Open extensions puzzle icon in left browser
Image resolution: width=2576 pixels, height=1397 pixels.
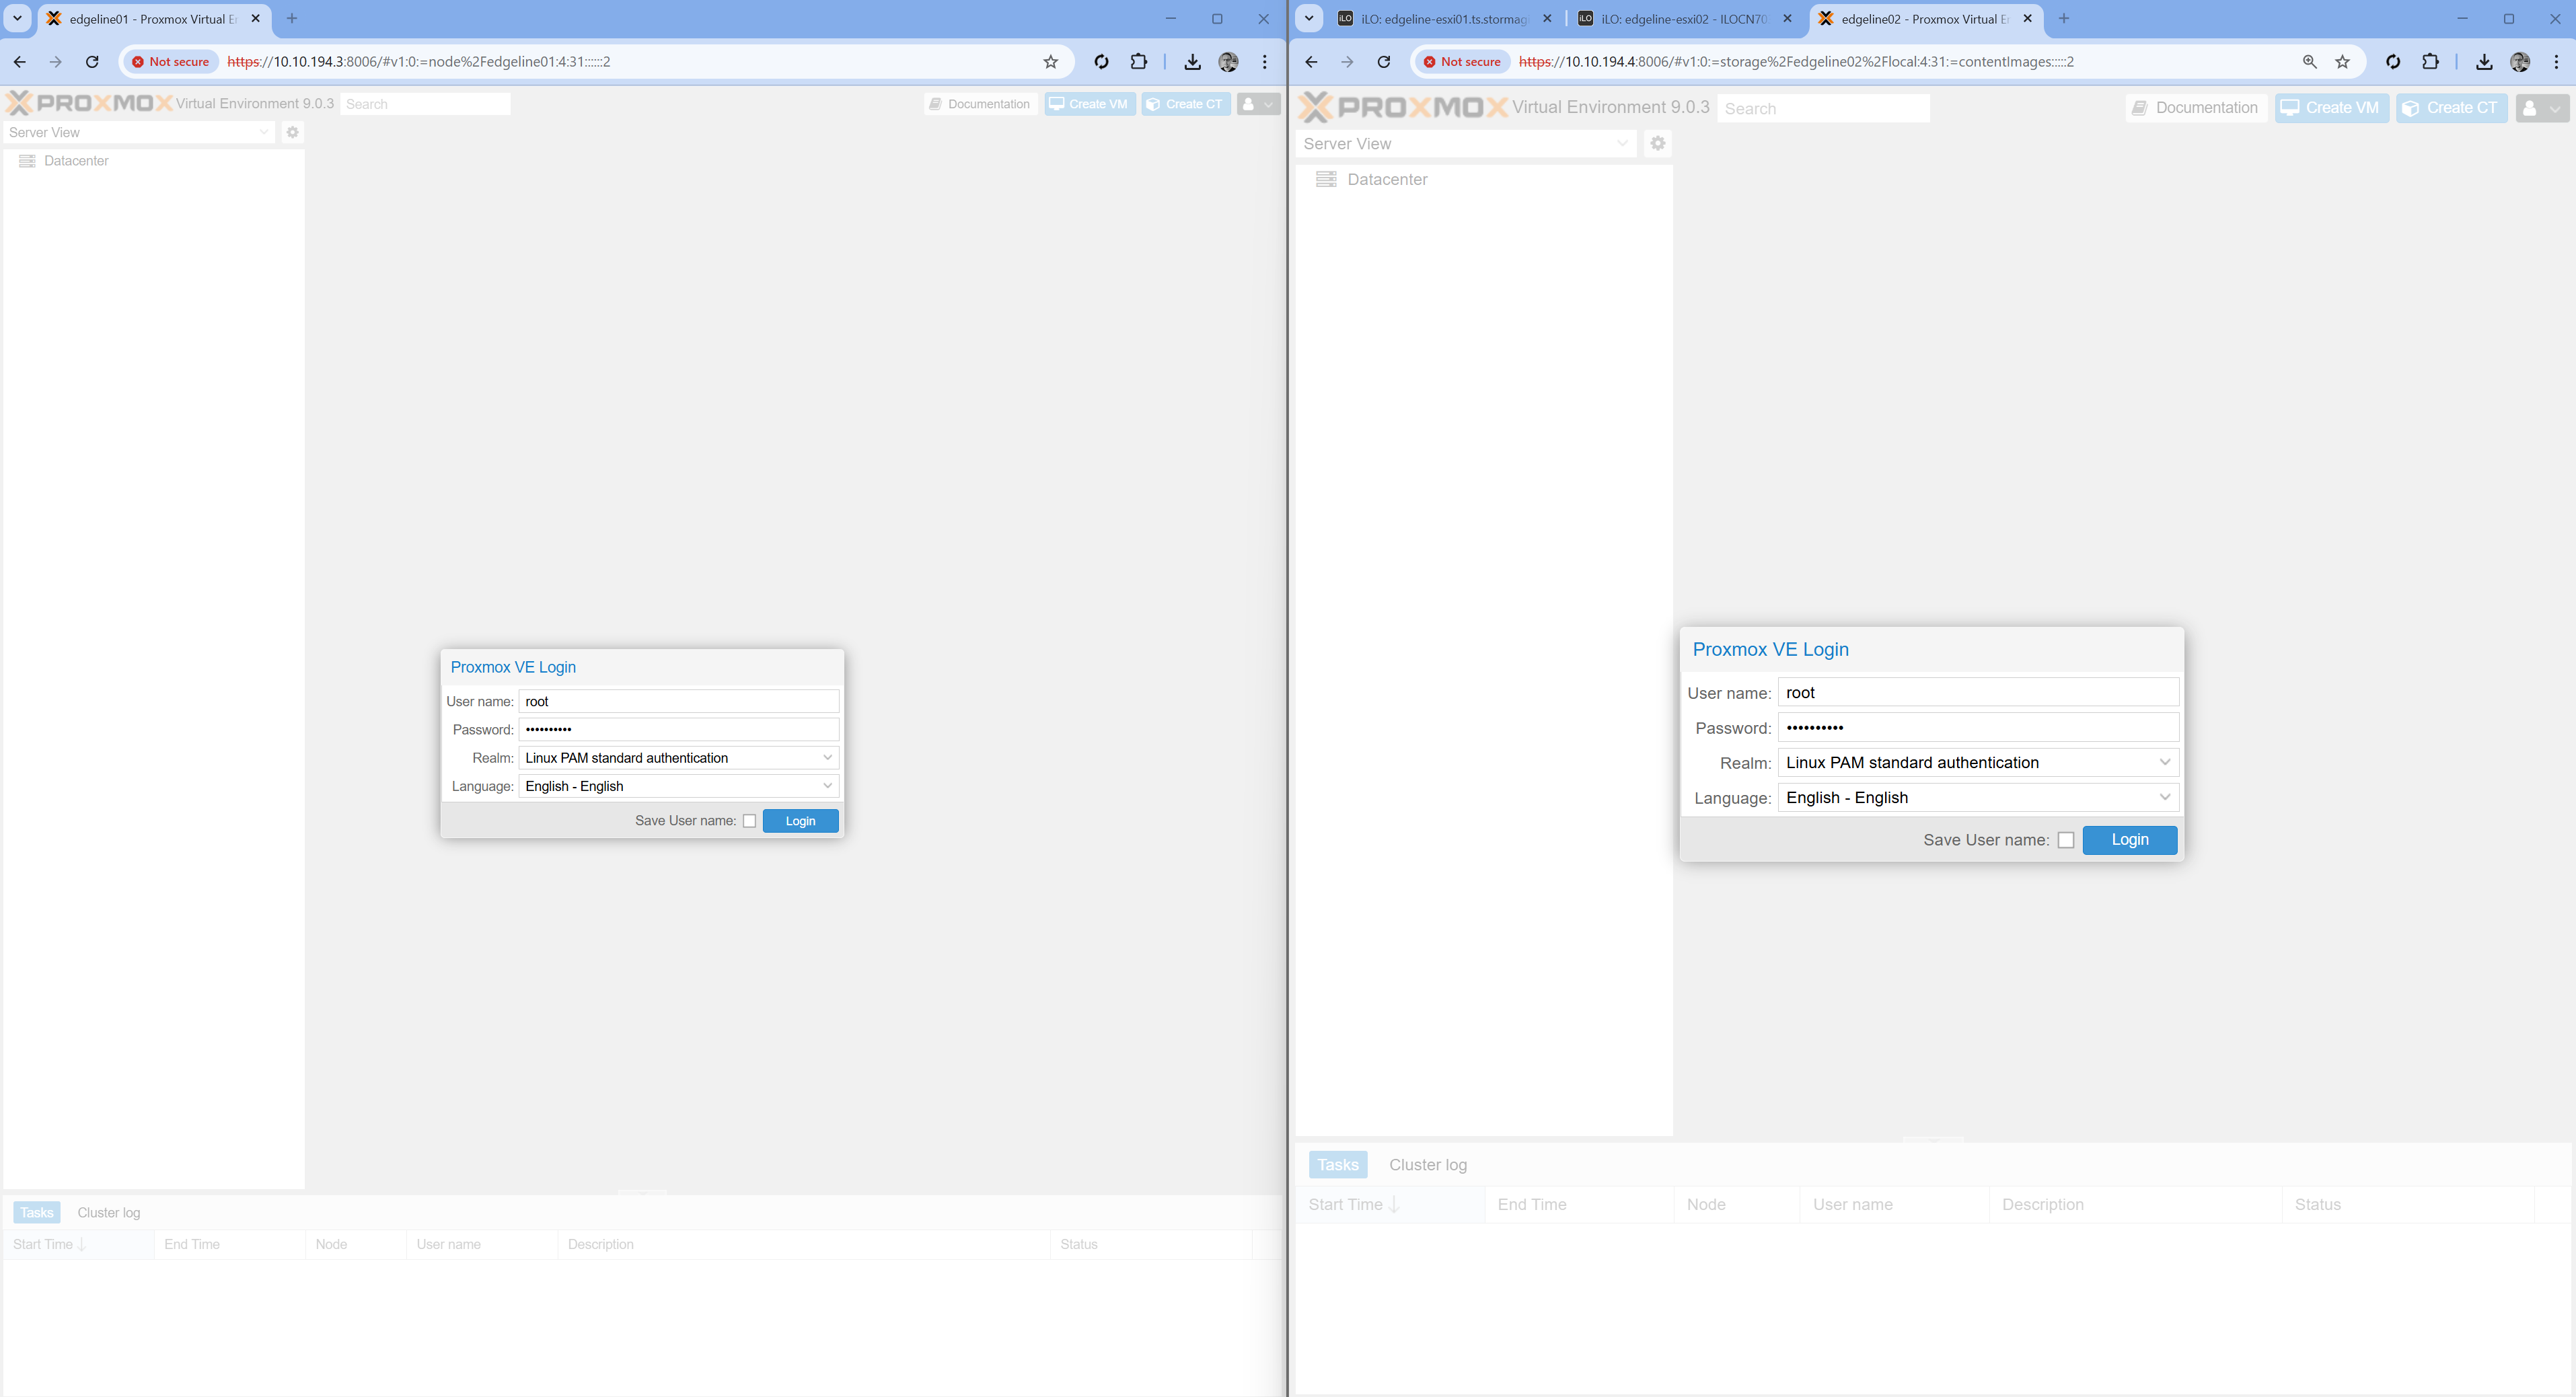coord(1138,62)
